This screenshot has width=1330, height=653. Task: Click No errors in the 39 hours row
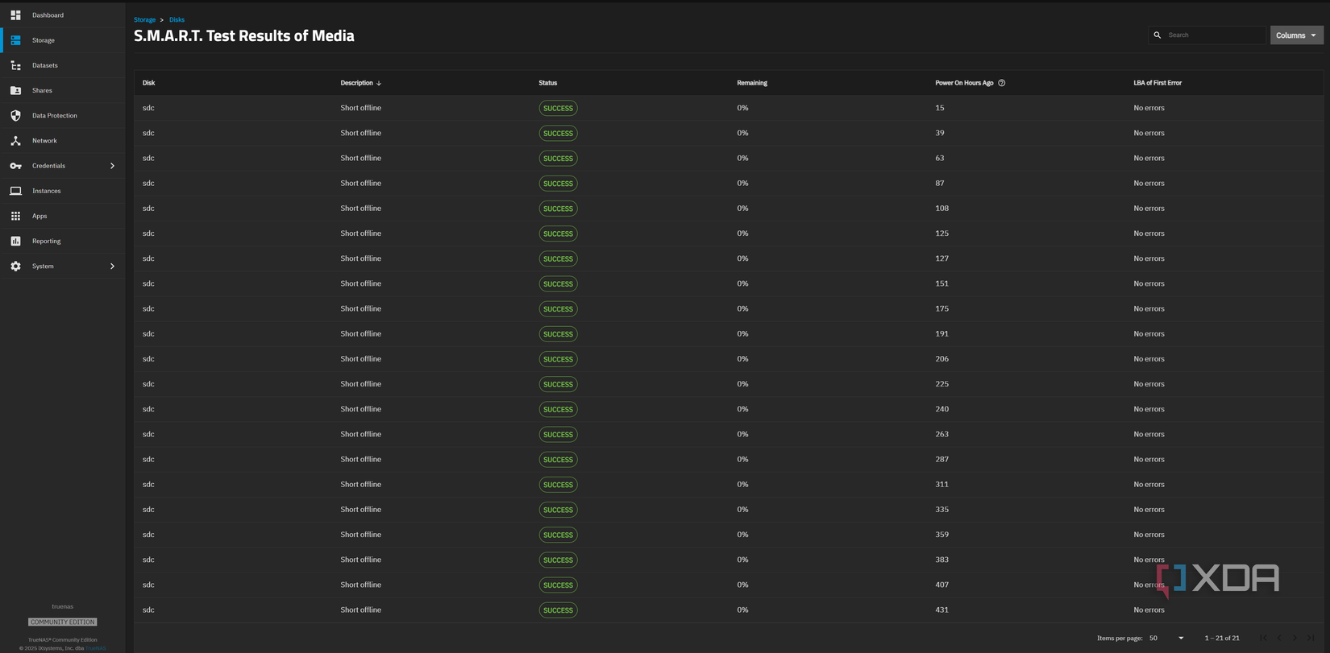click(1149, 133)
